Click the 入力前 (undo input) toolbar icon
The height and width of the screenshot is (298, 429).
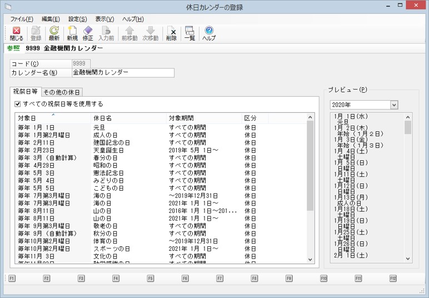tap(106, 34)
